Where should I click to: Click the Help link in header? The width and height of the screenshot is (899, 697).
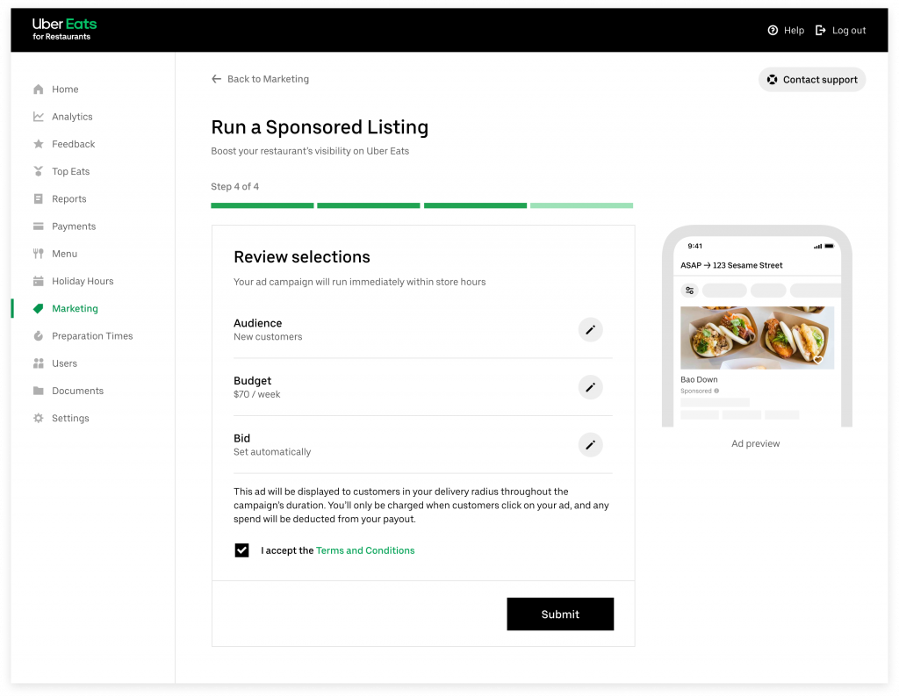[x=786, y=31]
